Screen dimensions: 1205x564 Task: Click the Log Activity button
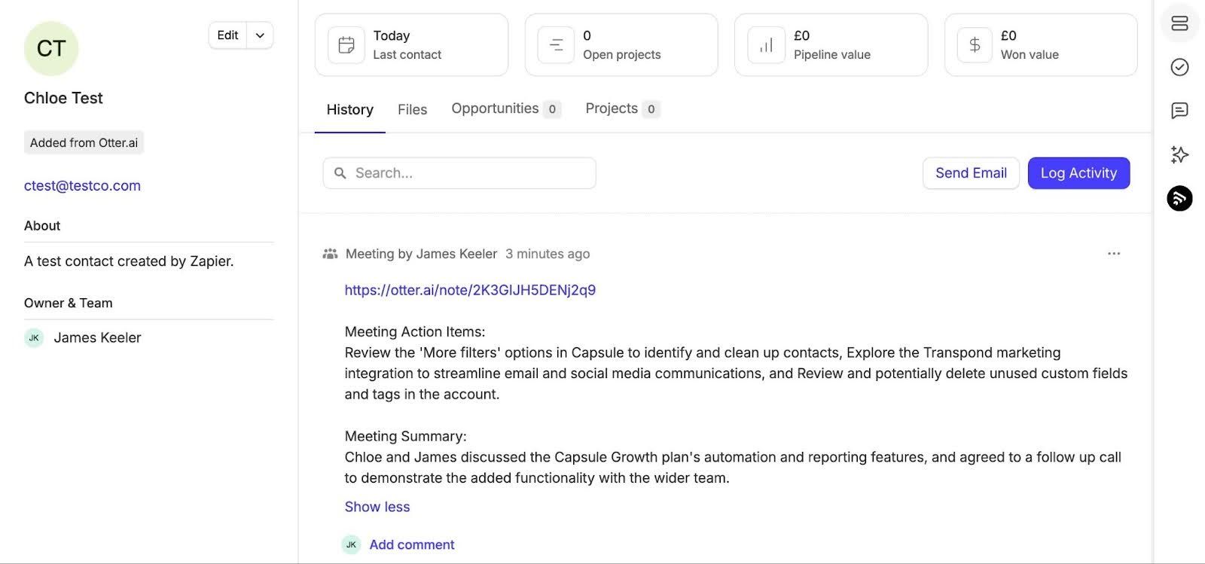1078,173
